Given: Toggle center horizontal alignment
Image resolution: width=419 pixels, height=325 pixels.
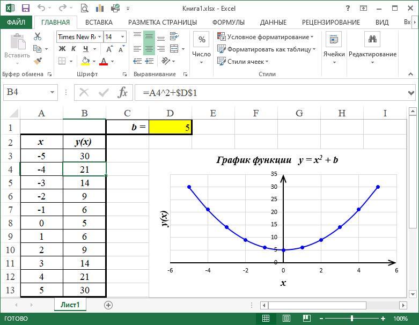Looking at the screenshot, I should pyautogui.click(x=149, y=49).
